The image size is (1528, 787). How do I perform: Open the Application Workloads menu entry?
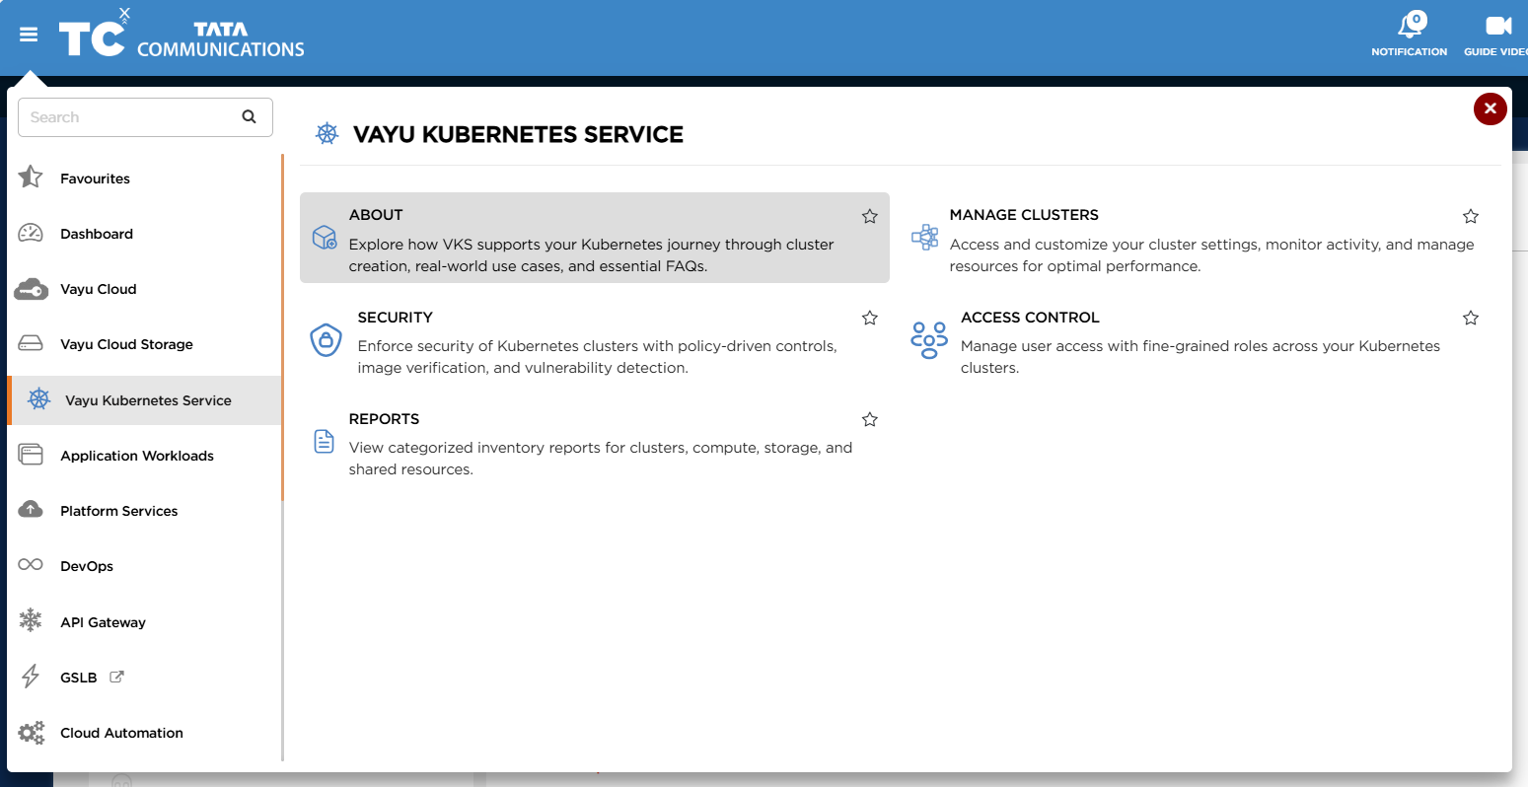pos(137,456)
